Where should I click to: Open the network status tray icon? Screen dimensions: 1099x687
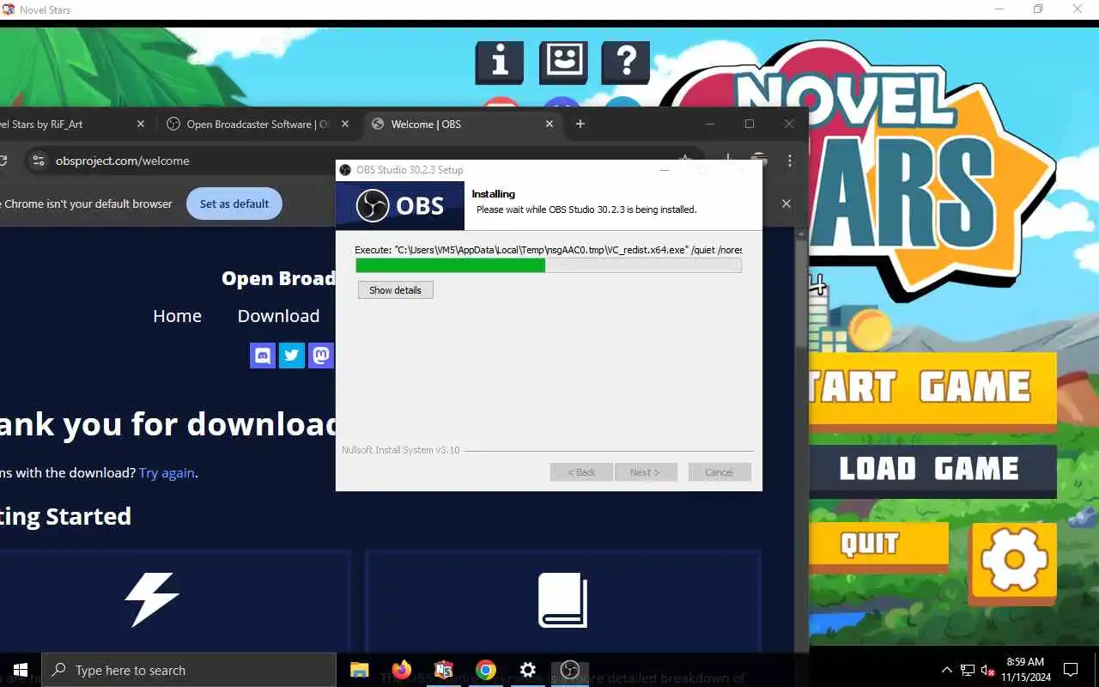pyautogui.click(x=968, y=670)
